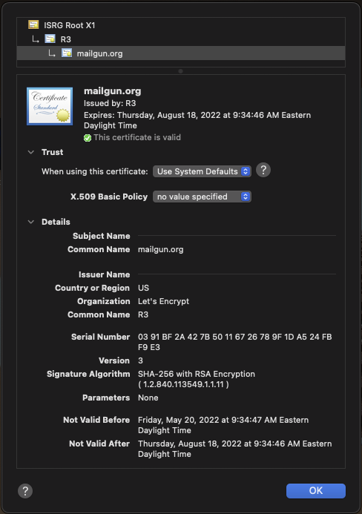Open help next to trust settings dropdown

pos(263,170)
